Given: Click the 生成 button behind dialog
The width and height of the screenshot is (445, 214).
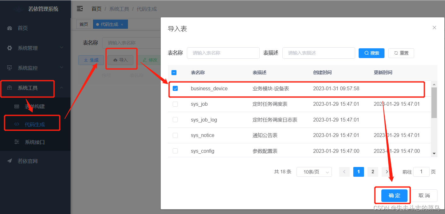Looking at the screenshot, I should [x=91, y=60].
